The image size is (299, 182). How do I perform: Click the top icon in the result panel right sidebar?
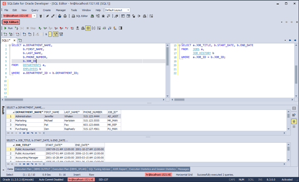point(294,108)
